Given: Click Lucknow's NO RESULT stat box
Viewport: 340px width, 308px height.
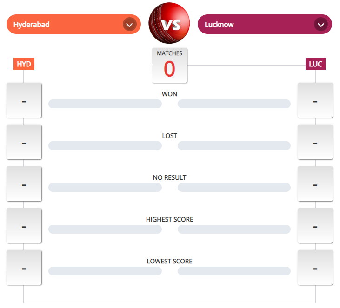Looking at the screenshot, I should [x=315, y=184].
